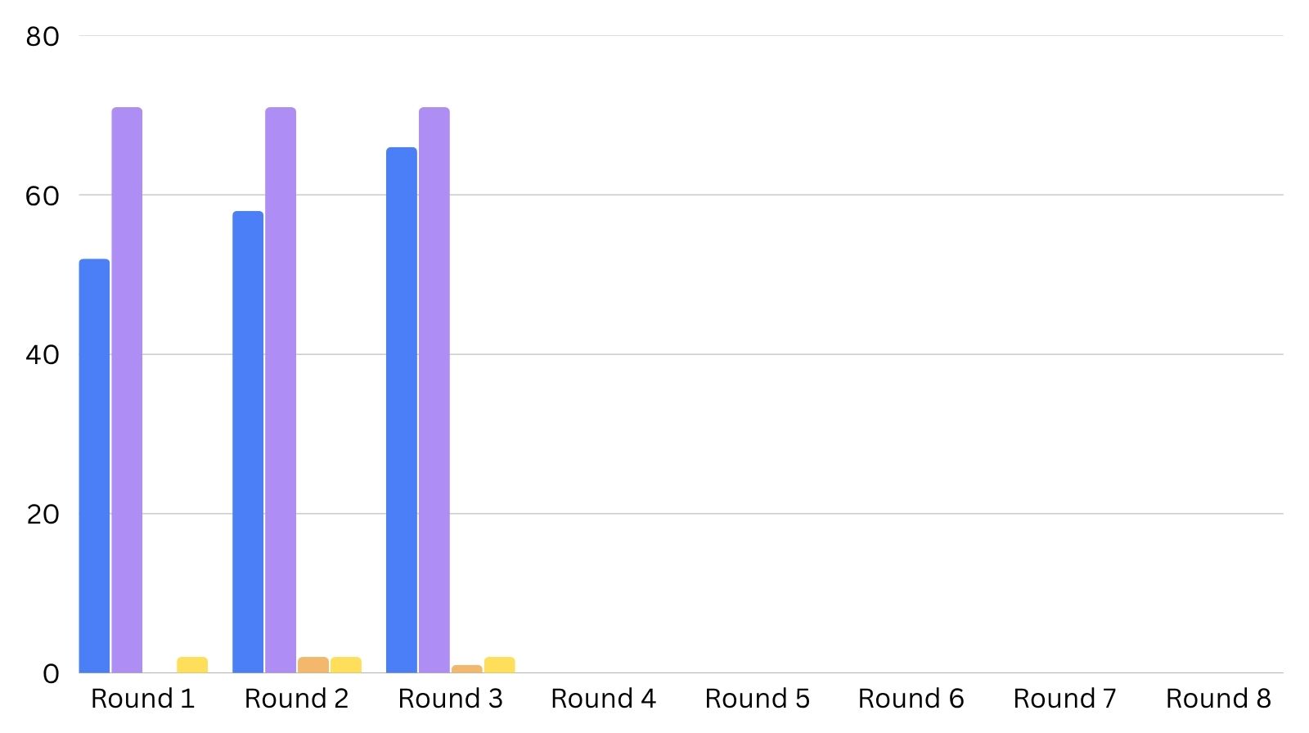Image resolution: width=1309 pixels, height=733 pixels.
Task: Click the purple bar in Round 3
Action: [x=434, y=390]
